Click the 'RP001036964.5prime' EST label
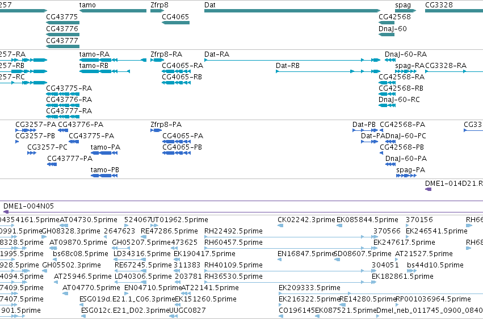 click(x=433, y=299)
